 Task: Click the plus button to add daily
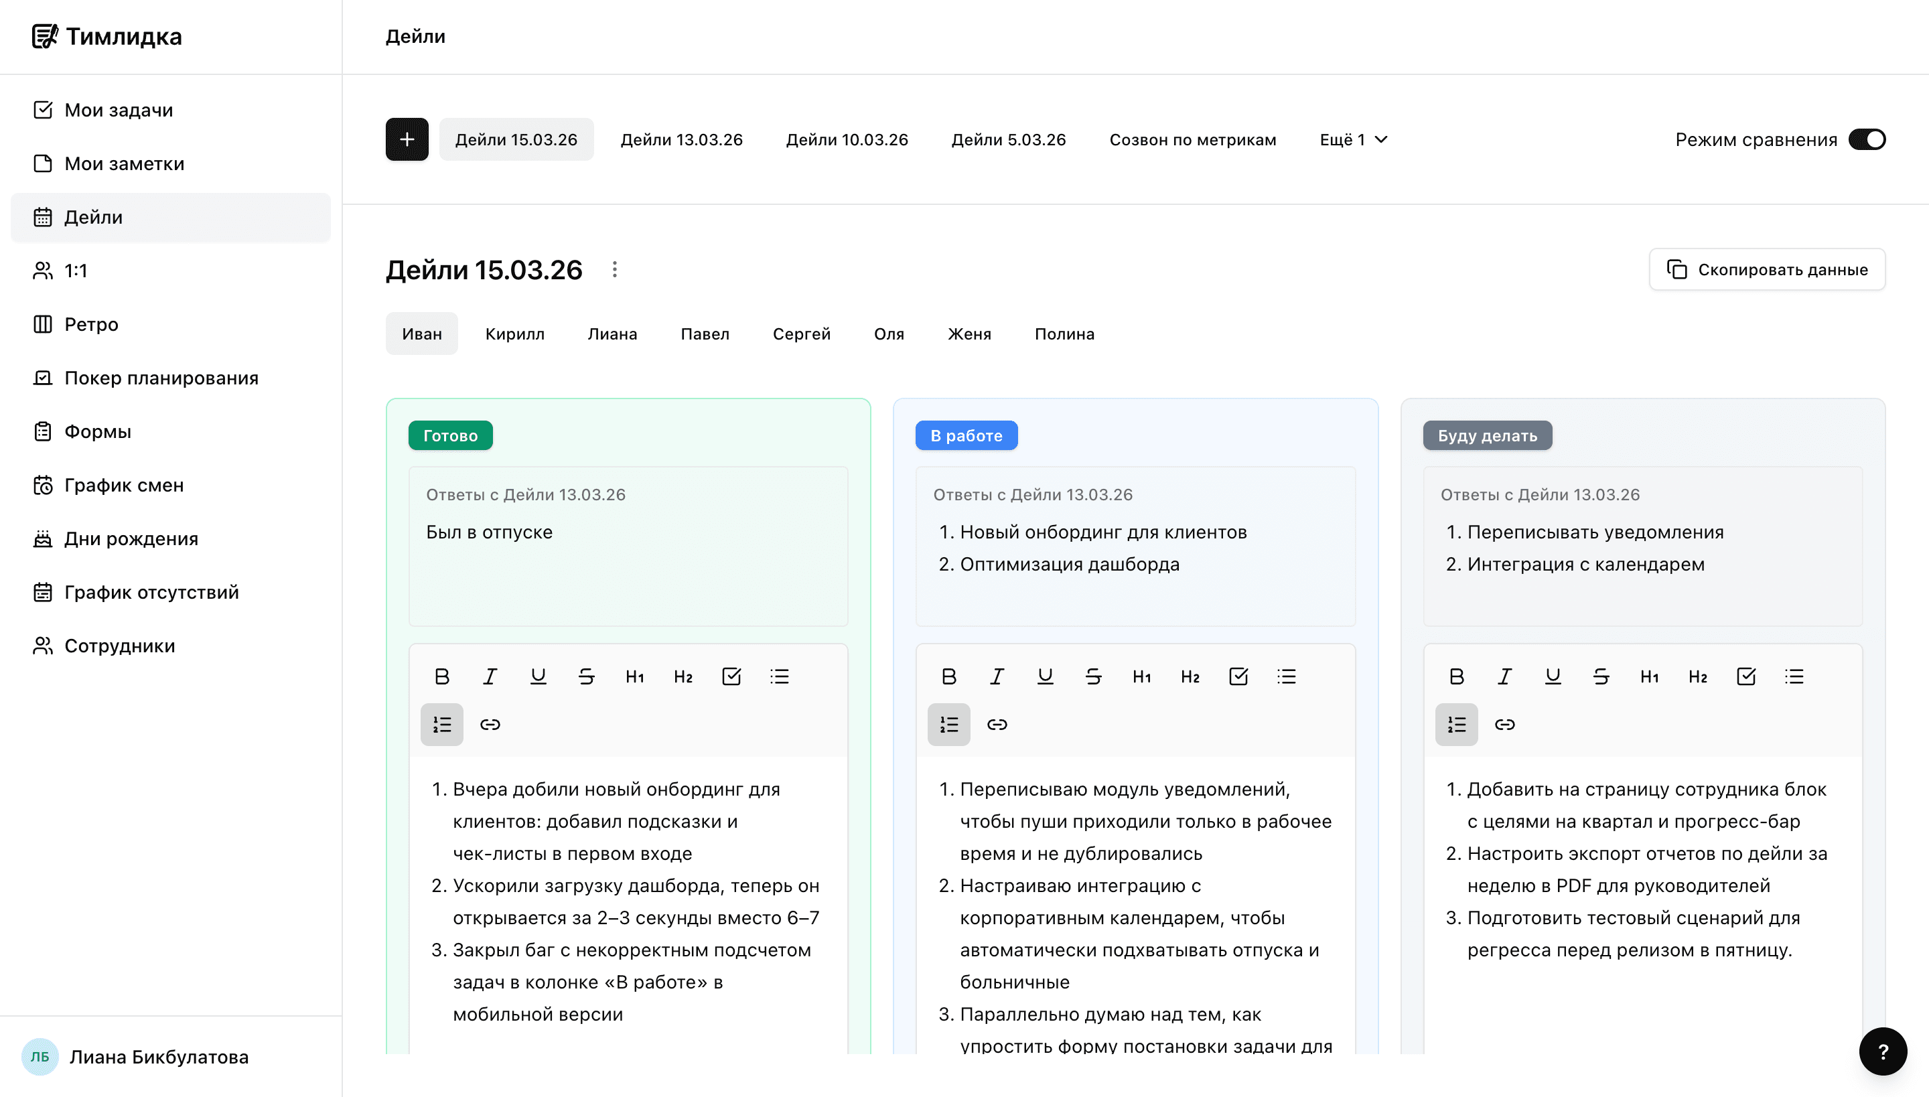(407, 139)
